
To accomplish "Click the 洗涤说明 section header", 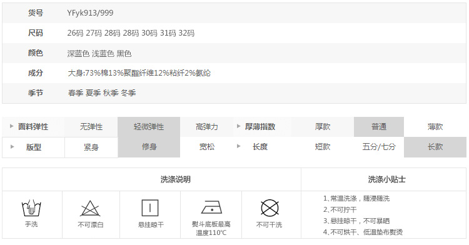I will tap(175, 179).
